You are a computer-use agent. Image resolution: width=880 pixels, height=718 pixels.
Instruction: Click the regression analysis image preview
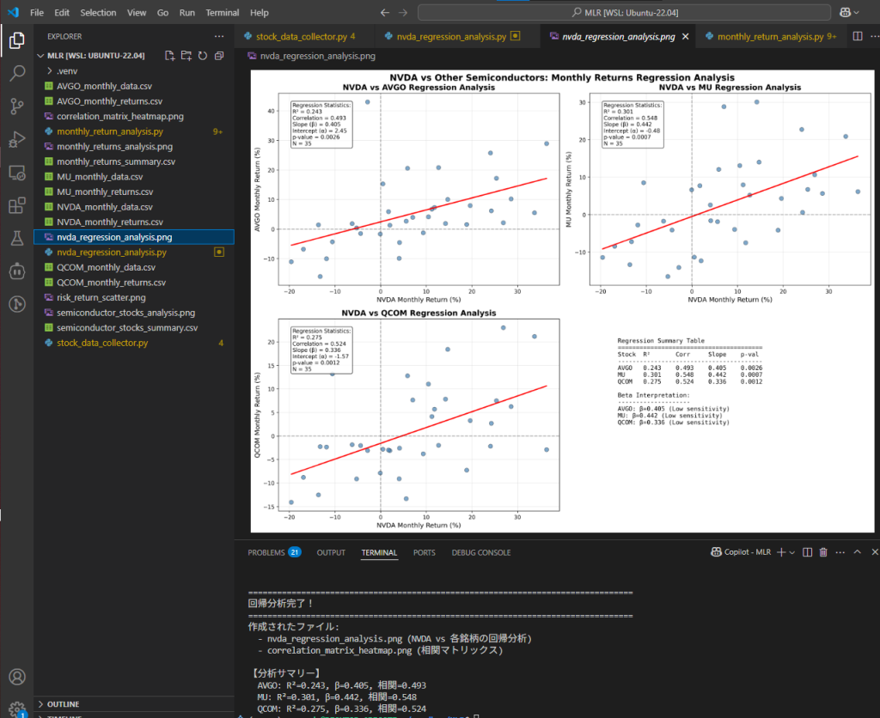coord(562,301)
